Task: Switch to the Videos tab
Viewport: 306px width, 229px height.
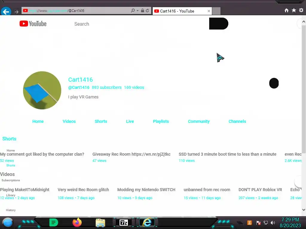Action: (x=69, y=121)
